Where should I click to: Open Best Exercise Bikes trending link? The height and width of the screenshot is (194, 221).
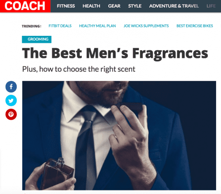click(194, 26)
